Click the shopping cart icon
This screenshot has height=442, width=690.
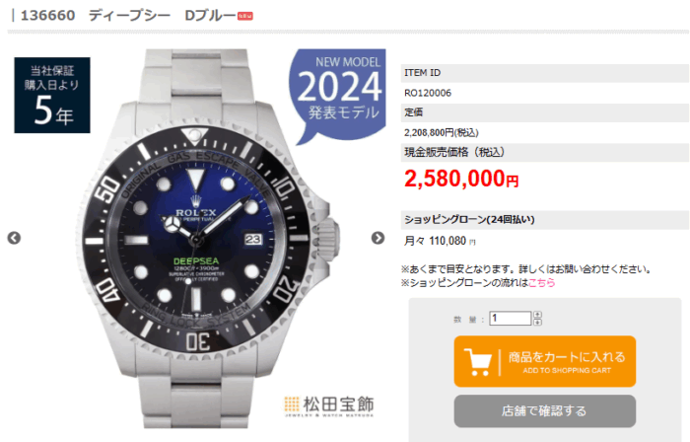point(478,362)
